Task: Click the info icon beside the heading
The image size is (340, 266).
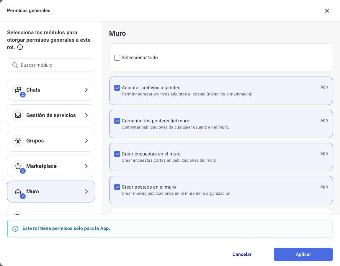Action: coord(20,47)
